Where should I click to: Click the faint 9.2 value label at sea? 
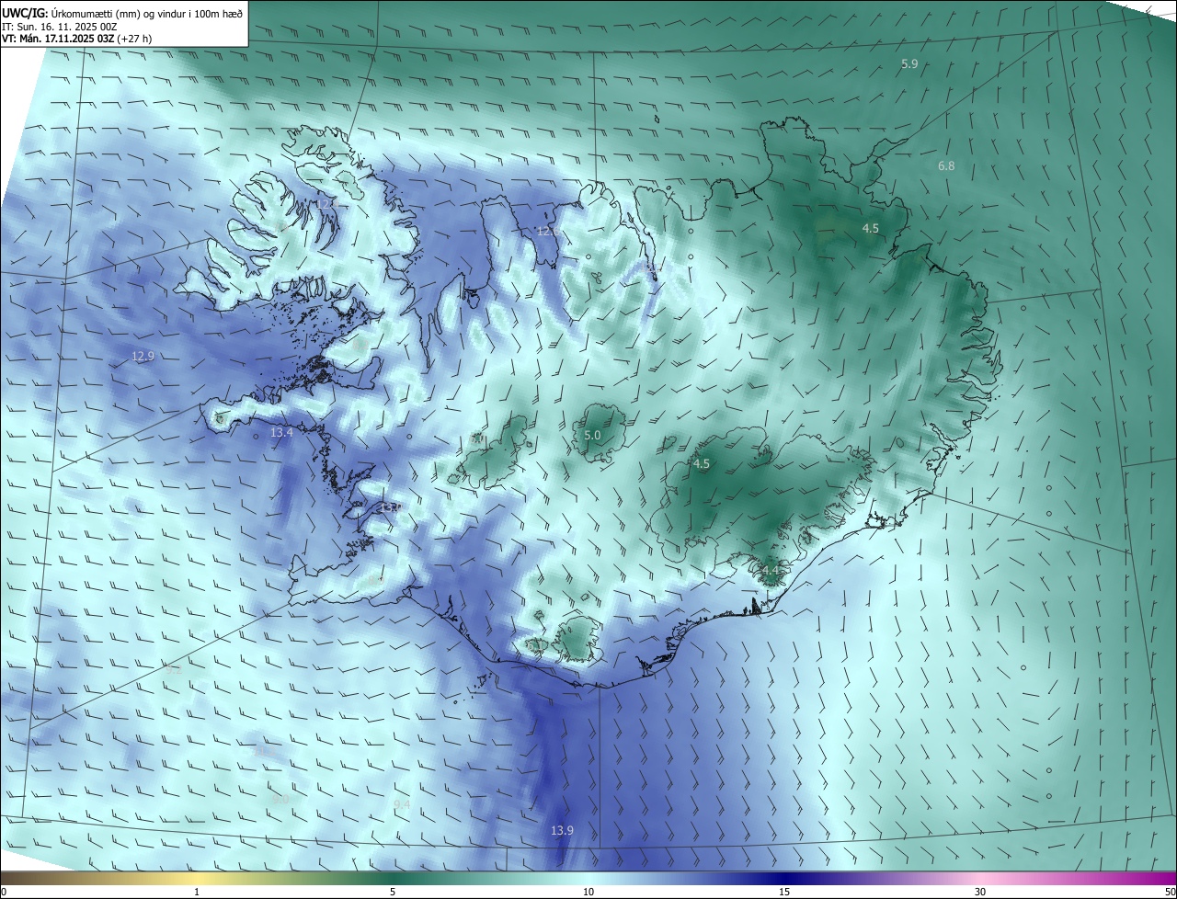[173, 670]
